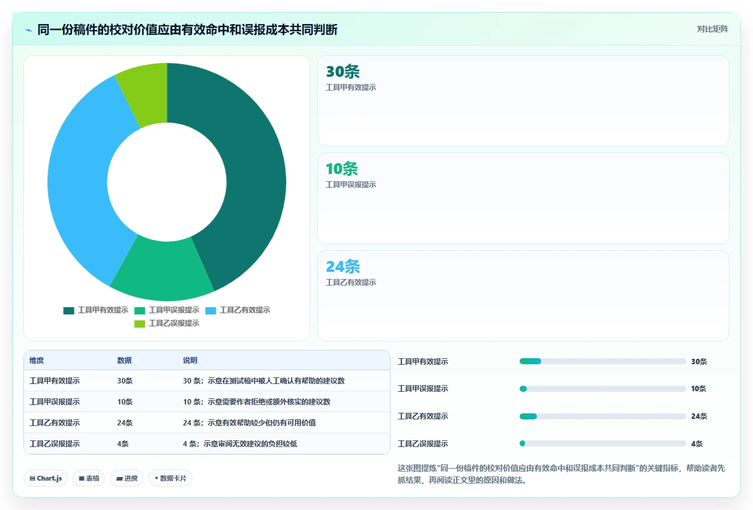The image size is (753, 510).
Task: Select the 24条 stat card
Action: [523, 296]
